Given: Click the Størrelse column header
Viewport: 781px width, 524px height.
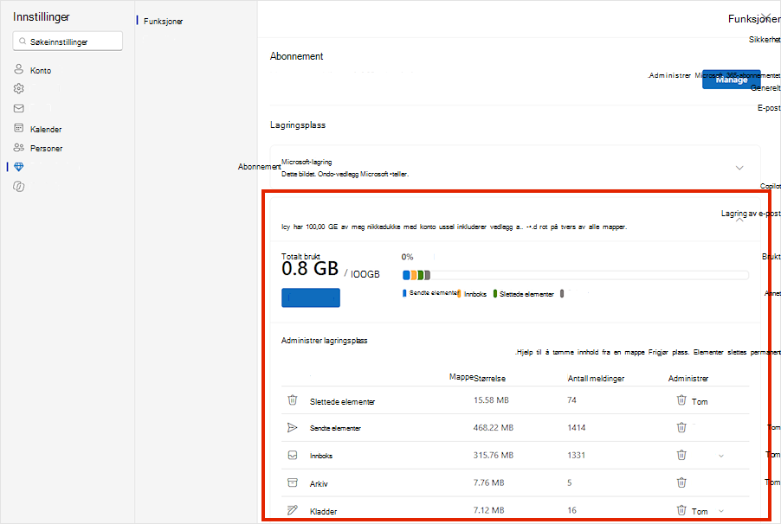Looking at the screenshot, I should pos(489,379).
